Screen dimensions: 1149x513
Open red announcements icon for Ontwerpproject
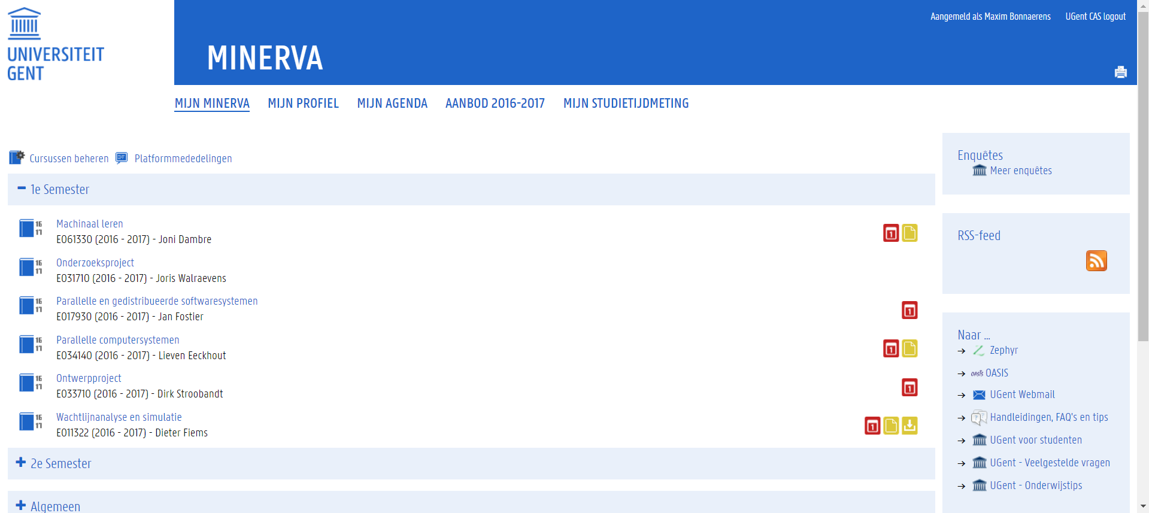[910, 387]
